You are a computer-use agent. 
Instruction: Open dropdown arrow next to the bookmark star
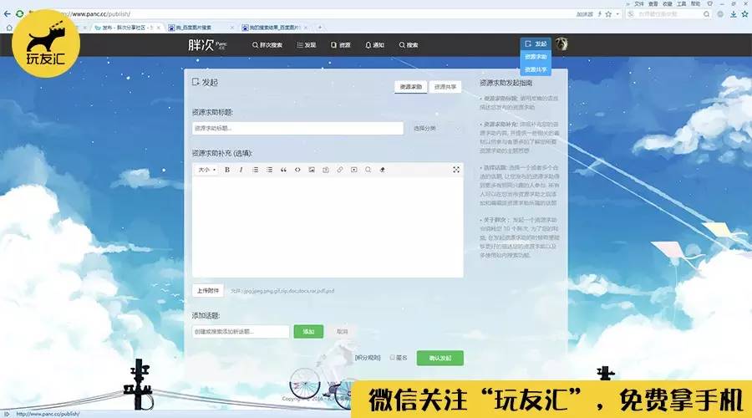[617, 14]
